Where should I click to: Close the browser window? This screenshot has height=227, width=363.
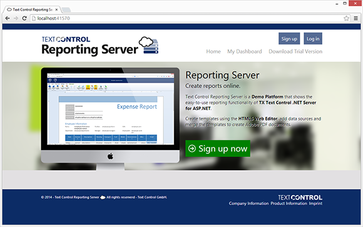point(355,3)
